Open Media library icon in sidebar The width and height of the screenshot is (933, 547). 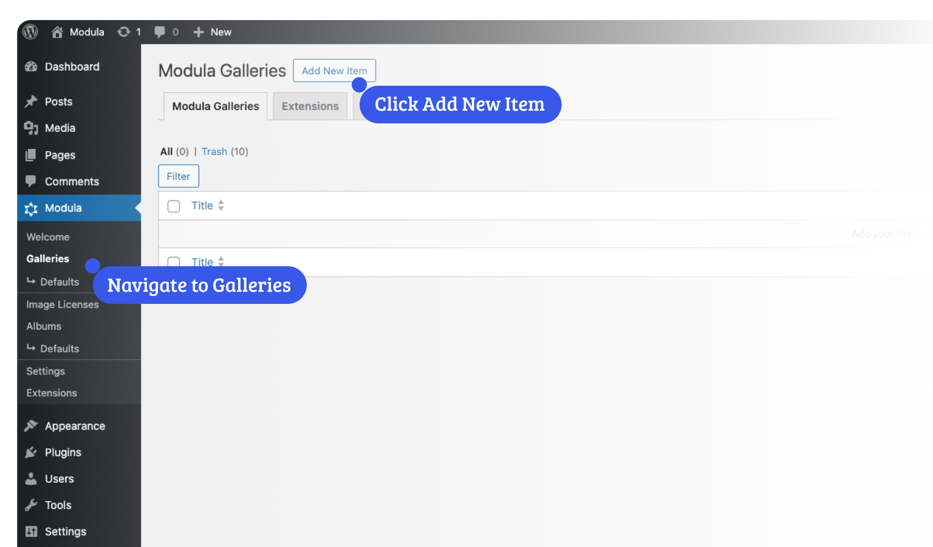click(31, 128)
